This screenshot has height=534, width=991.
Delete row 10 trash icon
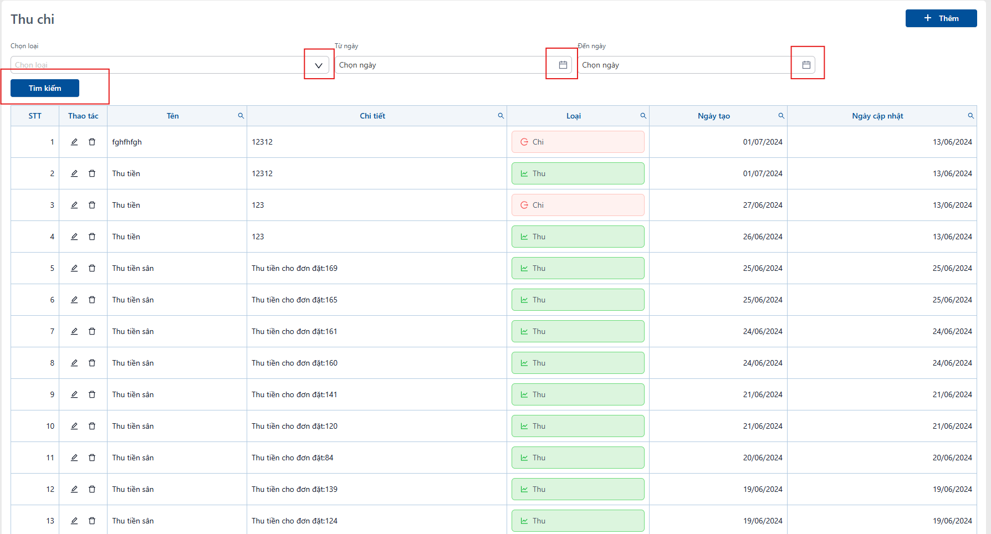[92, 426]
